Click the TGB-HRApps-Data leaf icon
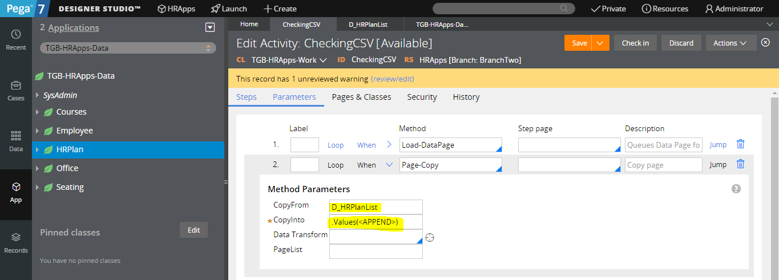Screen dimensions: 779x280 [39, 76]
